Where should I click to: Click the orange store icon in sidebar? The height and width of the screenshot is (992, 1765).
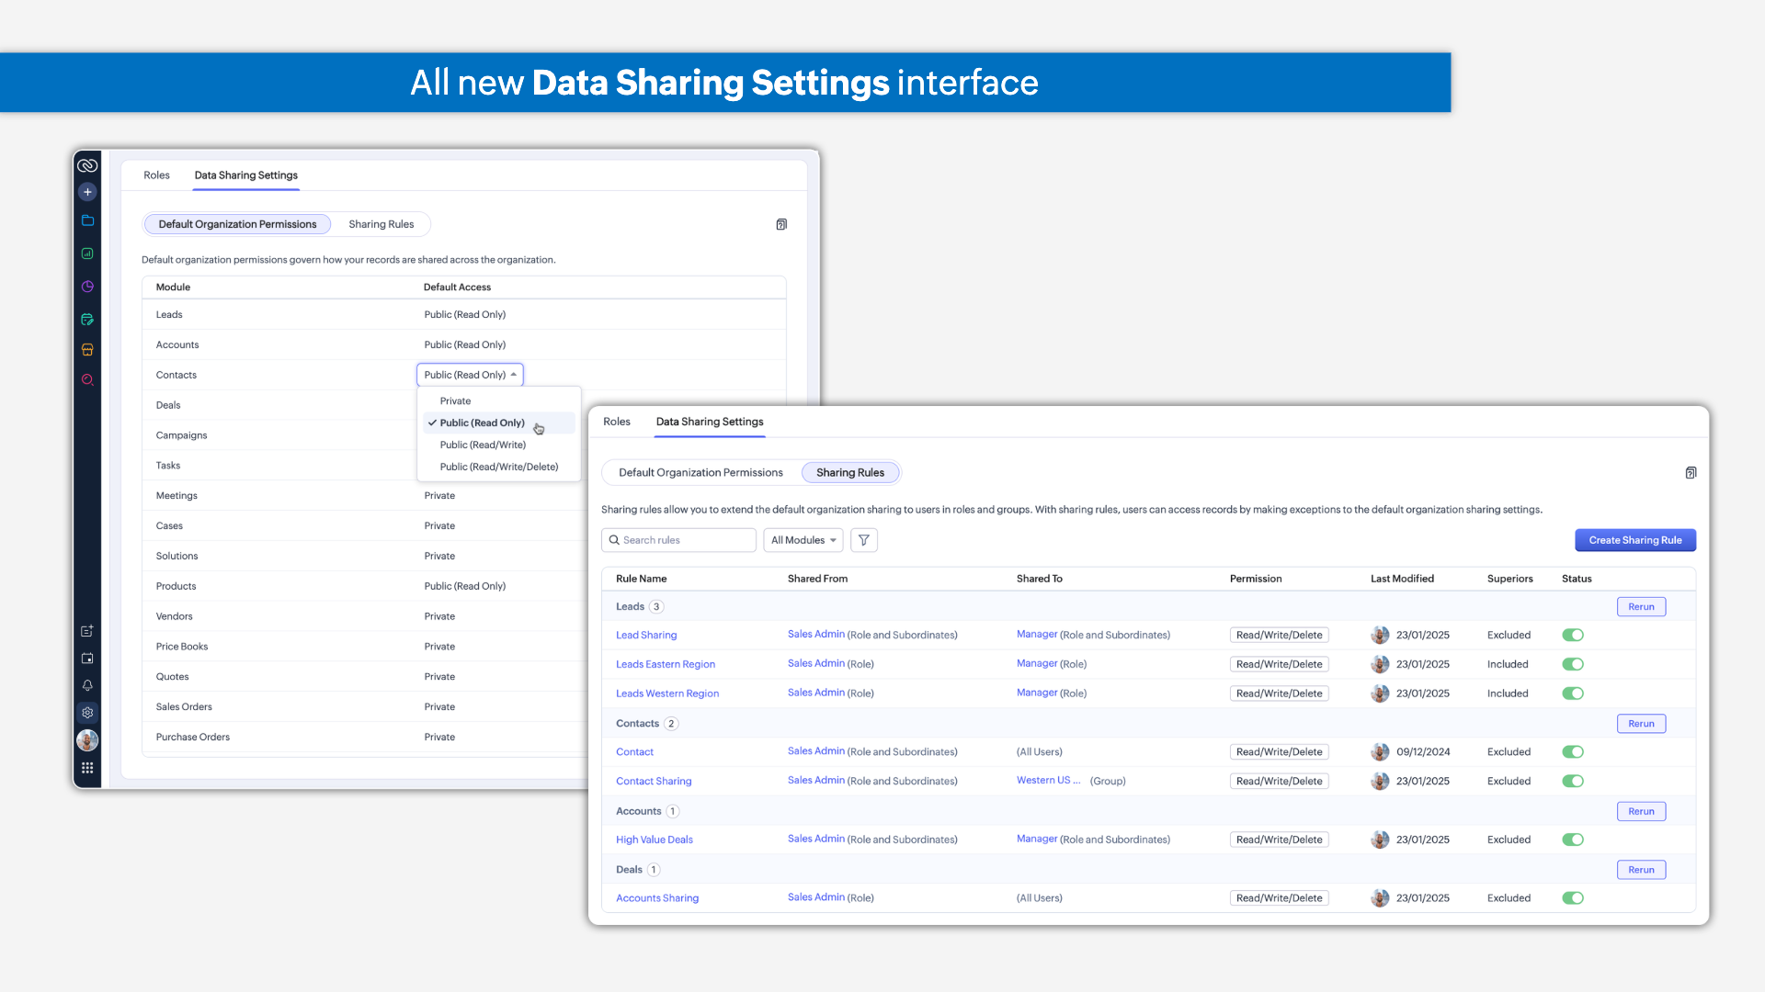87,350
